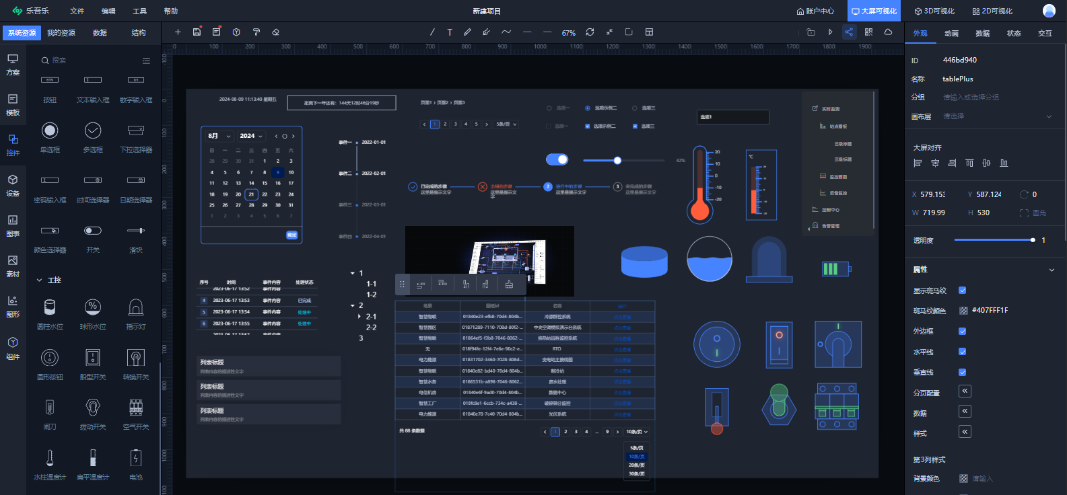Viewport: 1067px width, 495px height.
Task: Open the 文件 menu
Action: [77, 11]
